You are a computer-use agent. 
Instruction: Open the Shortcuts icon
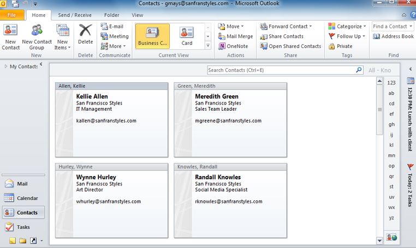[33, 240]
